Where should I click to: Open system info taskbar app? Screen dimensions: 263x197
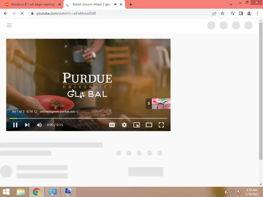click(x=68, y=192)
